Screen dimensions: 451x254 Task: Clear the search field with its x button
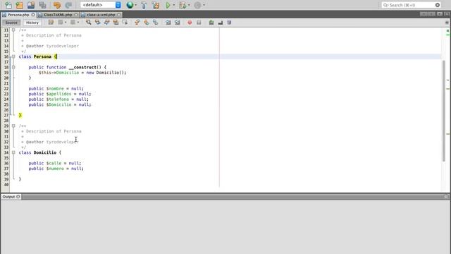point(438,5)
